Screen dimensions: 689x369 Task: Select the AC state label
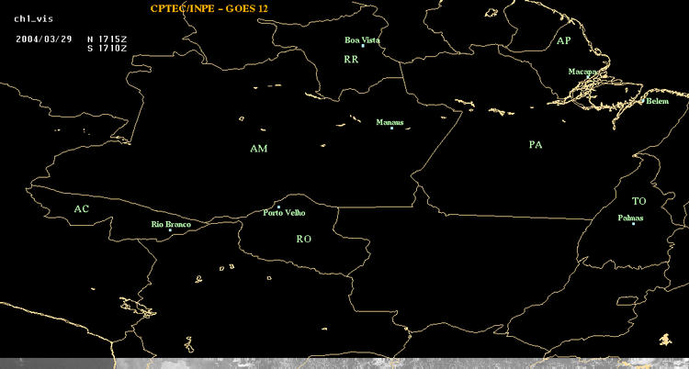[x=81, y=209]
